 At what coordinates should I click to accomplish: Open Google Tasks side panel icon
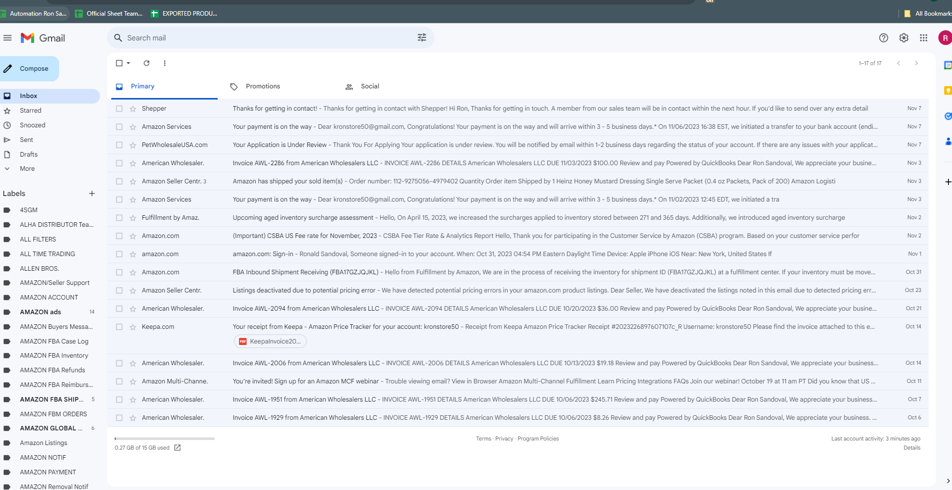coord(948,116)
